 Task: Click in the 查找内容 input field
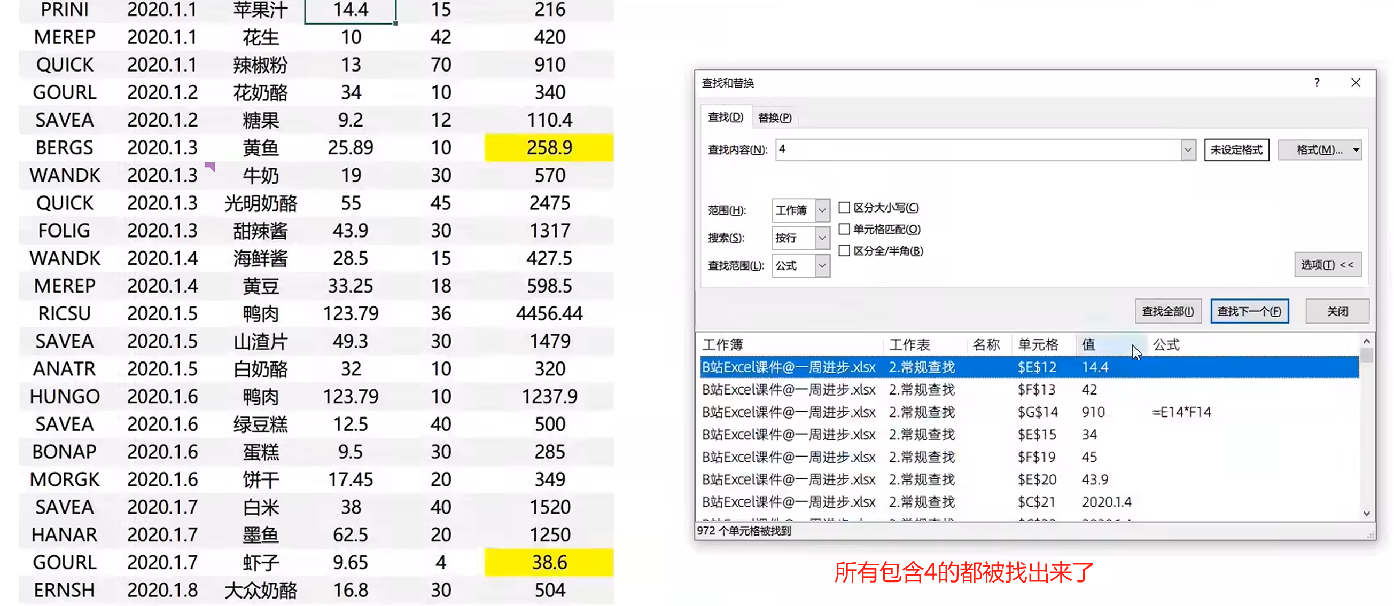(974, 149)
